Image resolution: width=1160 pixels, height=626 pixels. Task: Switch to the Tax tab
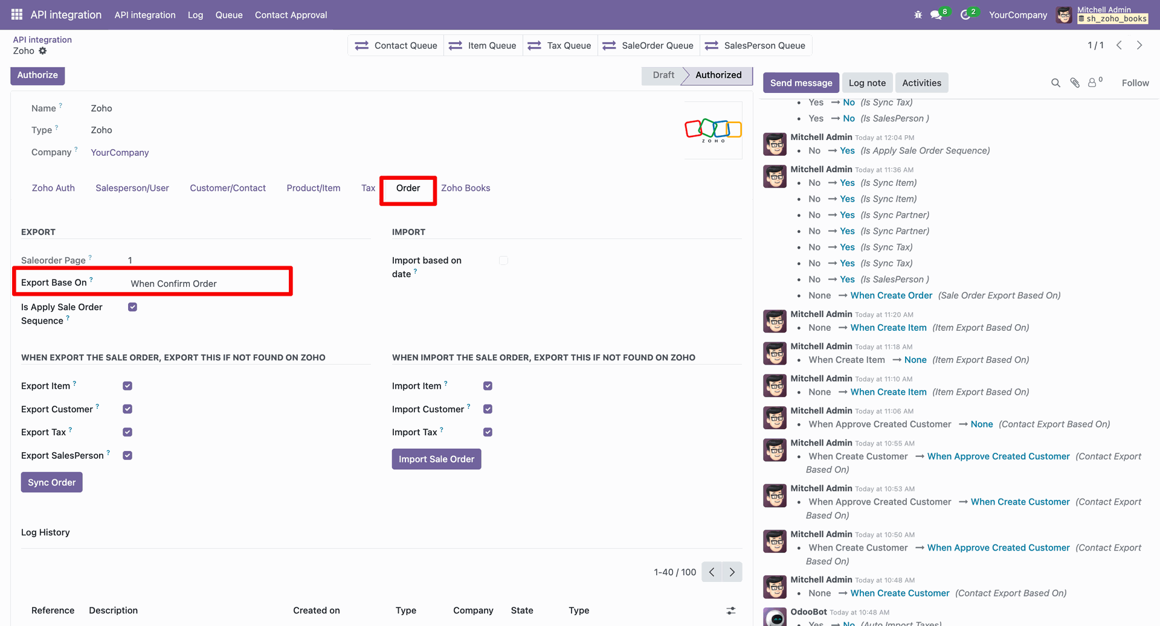point(368,188)
